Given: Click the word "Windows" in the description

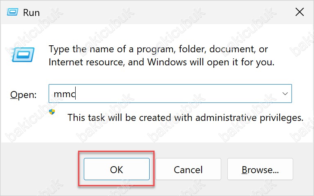Looking at the screenshot, I should 167,62.
